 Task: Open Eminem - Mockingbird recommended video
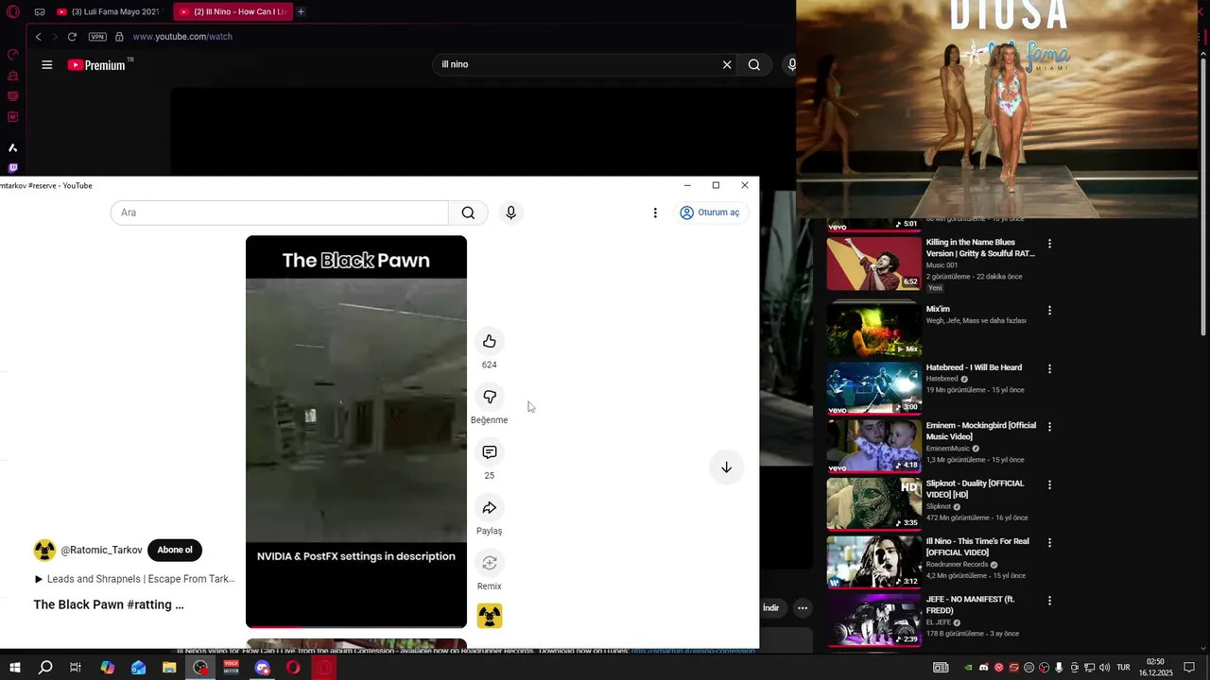coord(874,446)
